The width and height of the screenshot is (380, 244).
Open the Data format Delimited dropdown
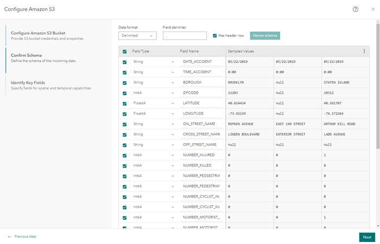137,36
